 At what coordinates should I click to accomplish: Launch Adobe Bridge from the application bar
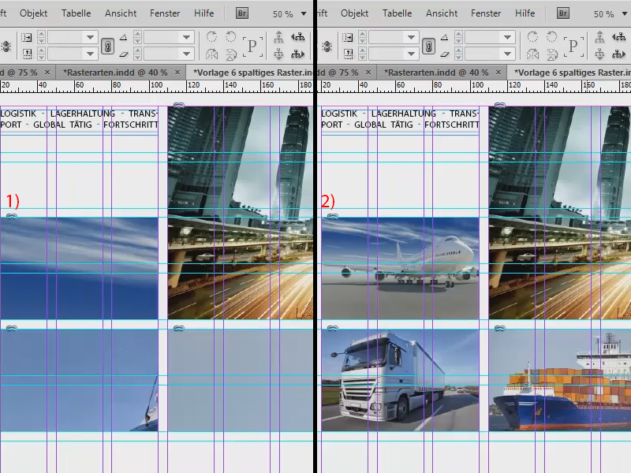[241, 13]
